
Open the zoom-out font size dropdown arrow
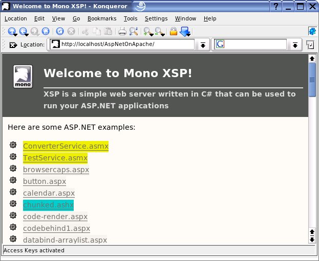point(163,35)
